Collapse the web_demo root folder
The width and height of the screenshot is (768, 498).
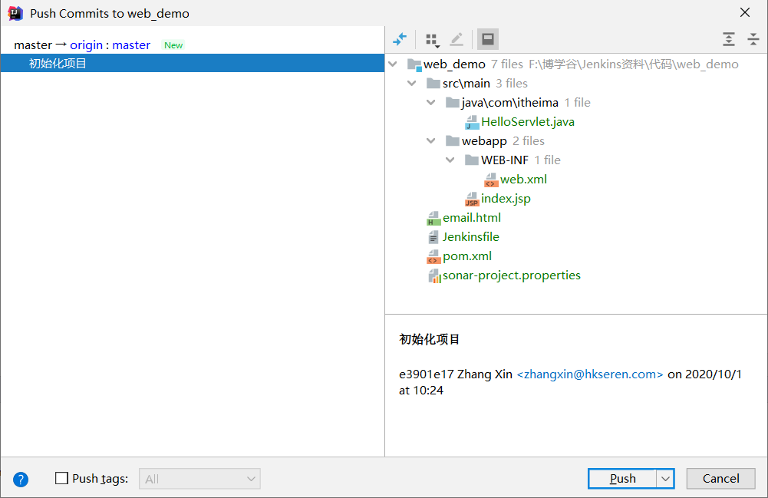point(394,64)
